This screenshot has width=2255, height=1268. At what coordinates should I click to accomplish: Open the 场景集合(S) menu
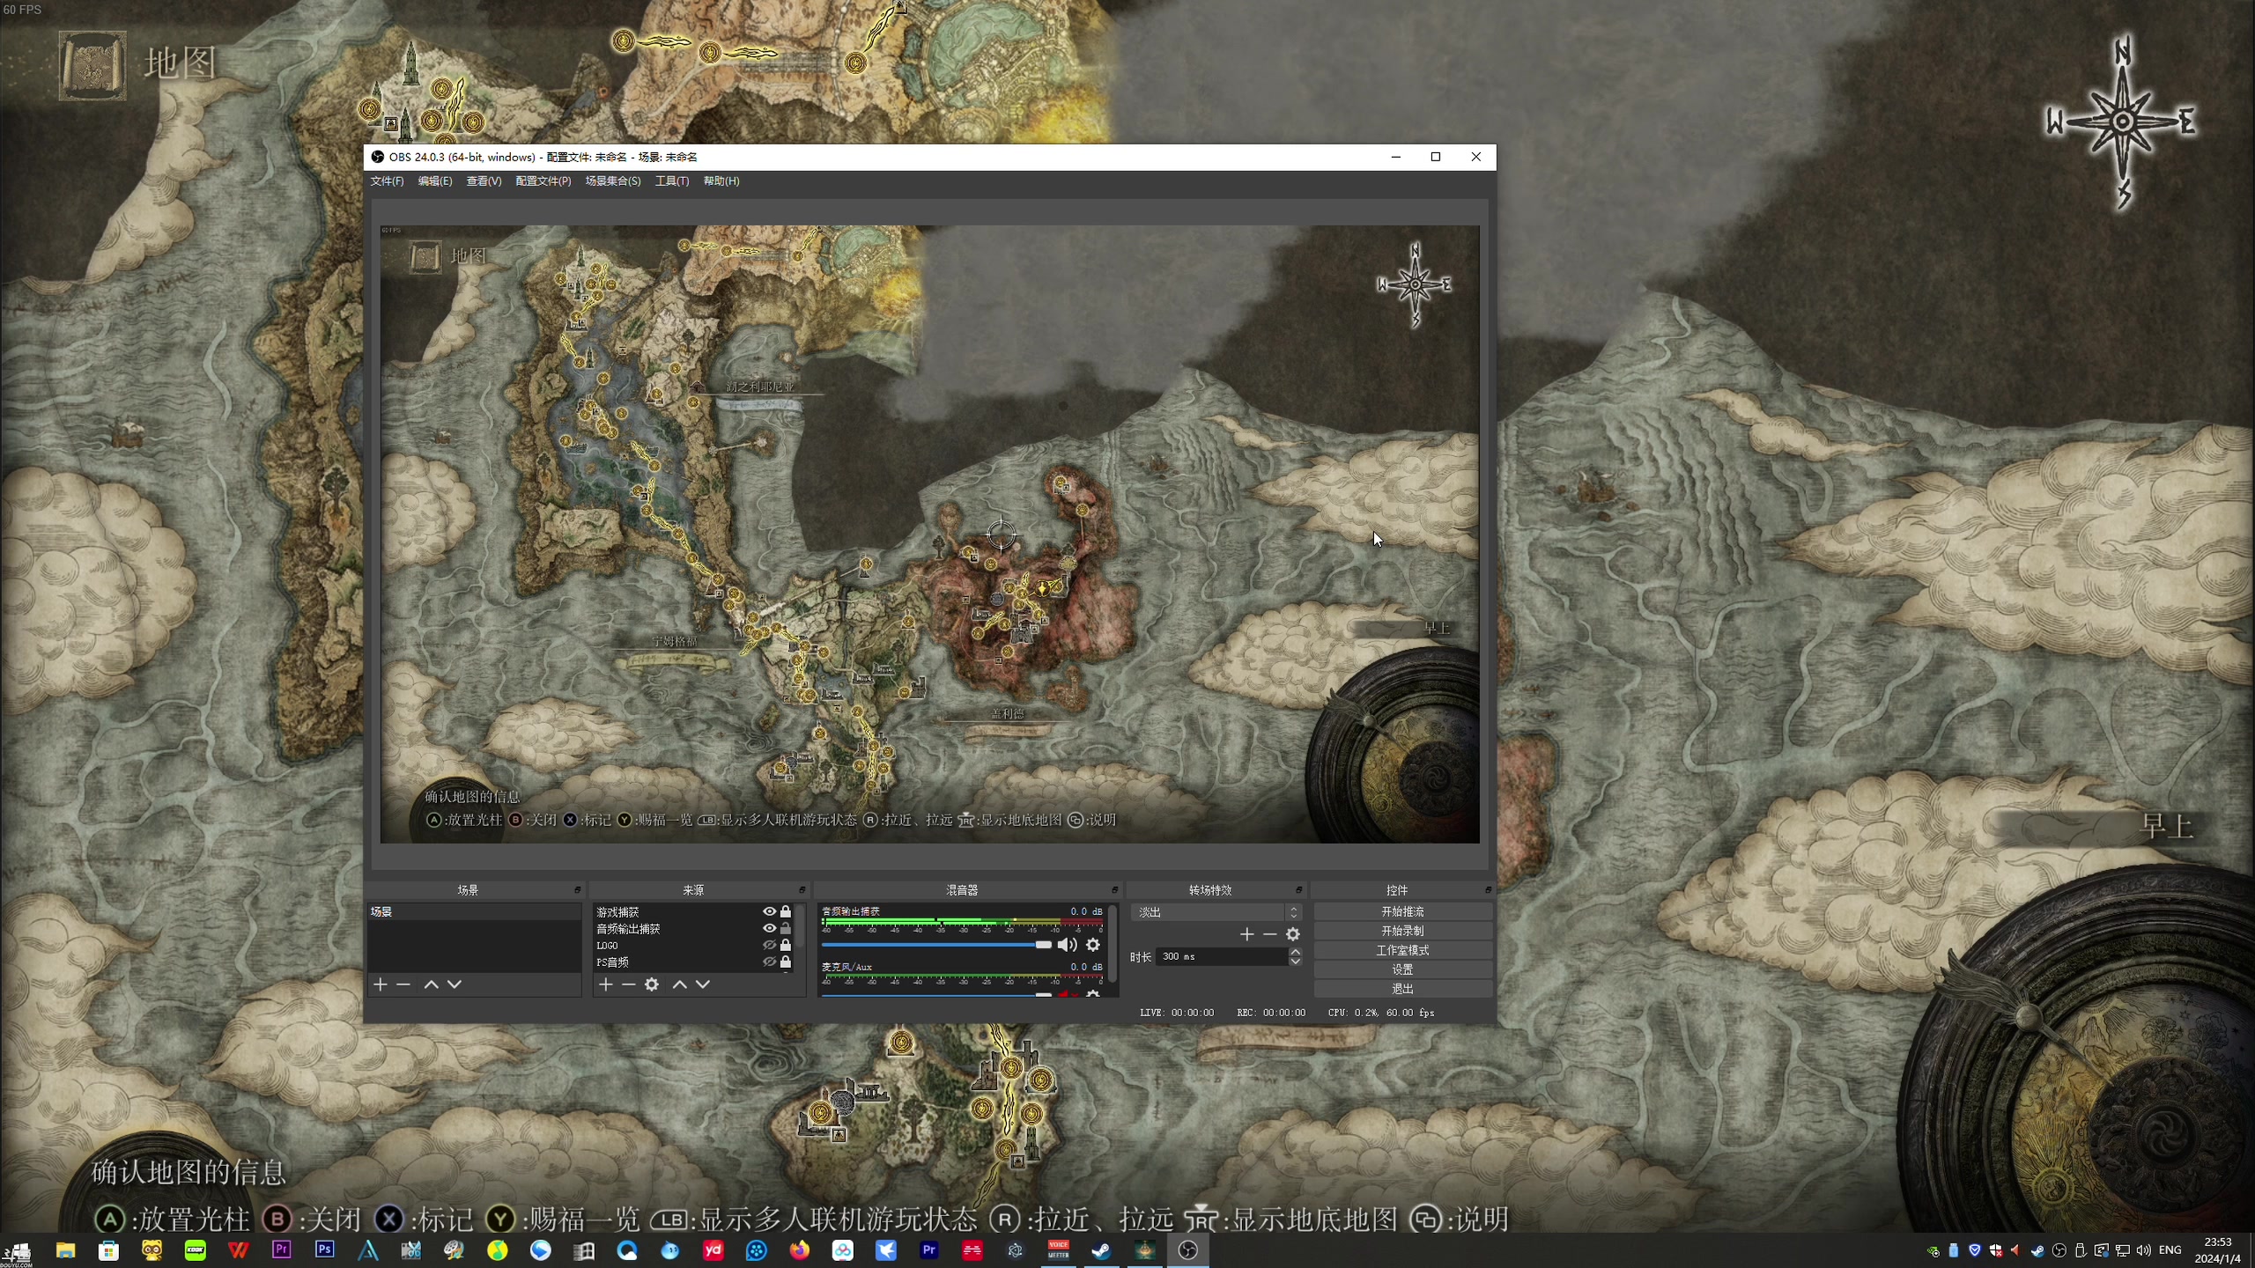[613, 181]
